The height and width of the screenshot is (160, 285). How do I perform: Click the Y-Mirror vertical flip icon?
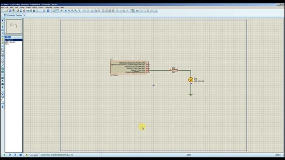[x=3, y=107]
